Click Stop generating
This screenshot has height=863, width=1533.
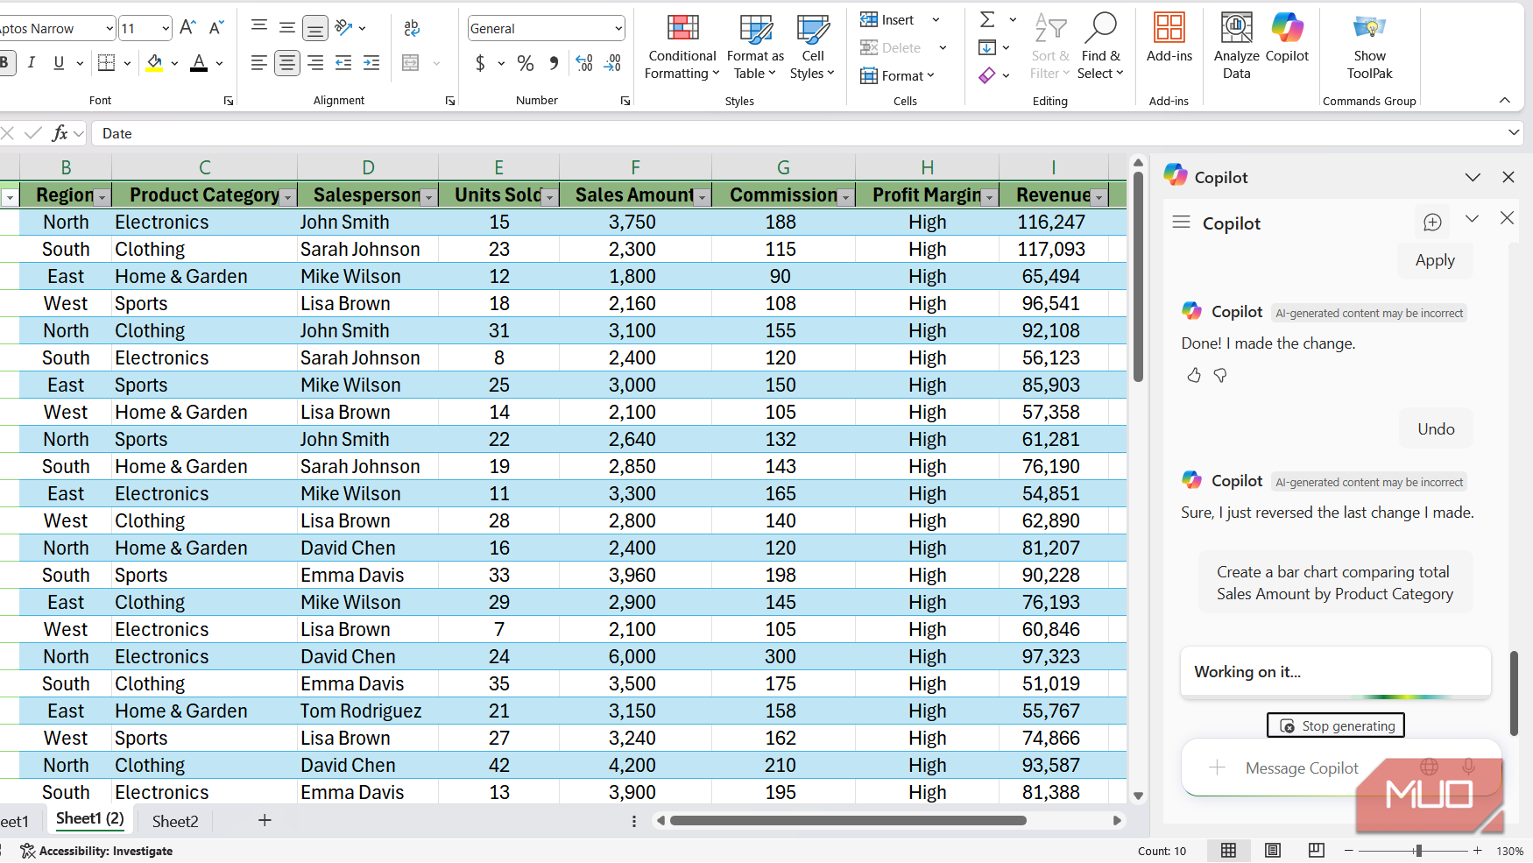pos(1336,725)
